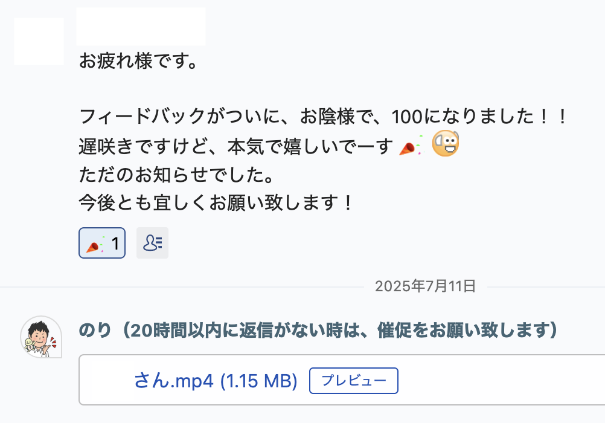Click the text 遅咲きですけど、本気で嬉しいでーす
This screenshot has height=423, width=605.
point(235,146)
